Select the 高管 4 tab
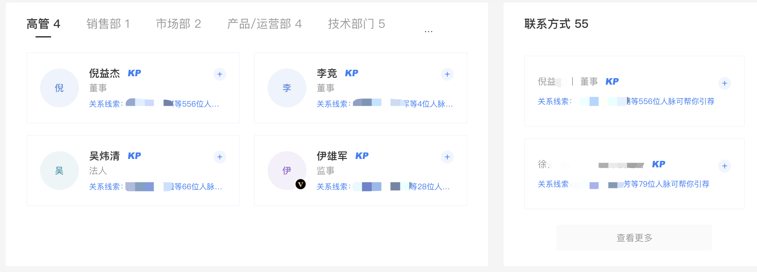Image resolution: width=757 pixels, height=272 pixels. click(x=43, y=24)
